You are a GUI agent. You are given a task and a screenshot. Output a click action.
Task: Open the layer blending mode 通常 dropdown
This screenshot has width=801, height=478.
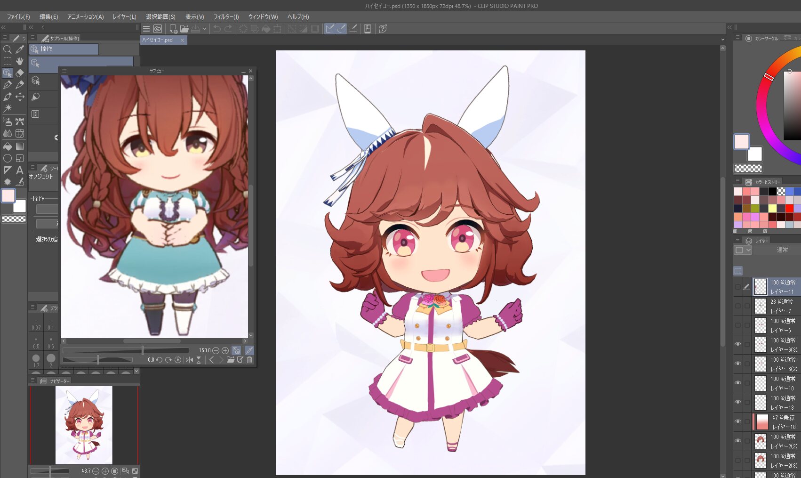point(781,250)
